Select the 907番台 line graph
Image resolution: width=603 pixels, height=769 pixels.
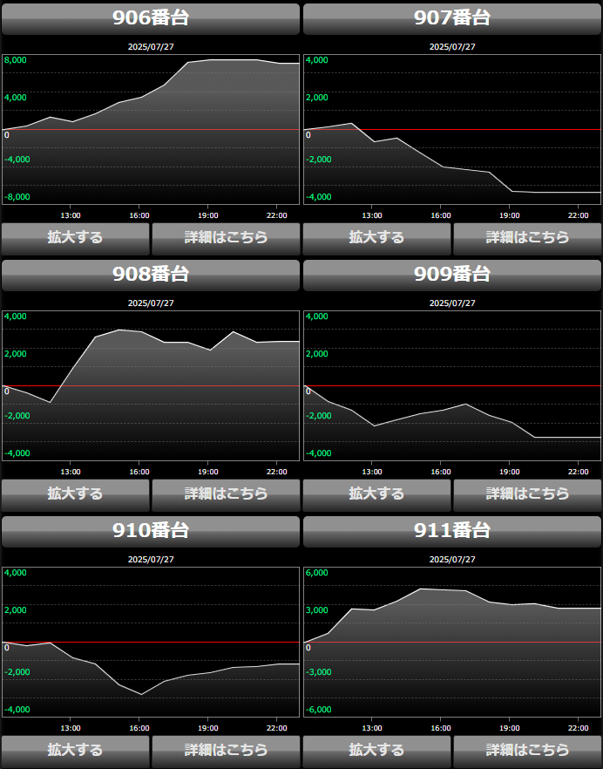point(452,129)
